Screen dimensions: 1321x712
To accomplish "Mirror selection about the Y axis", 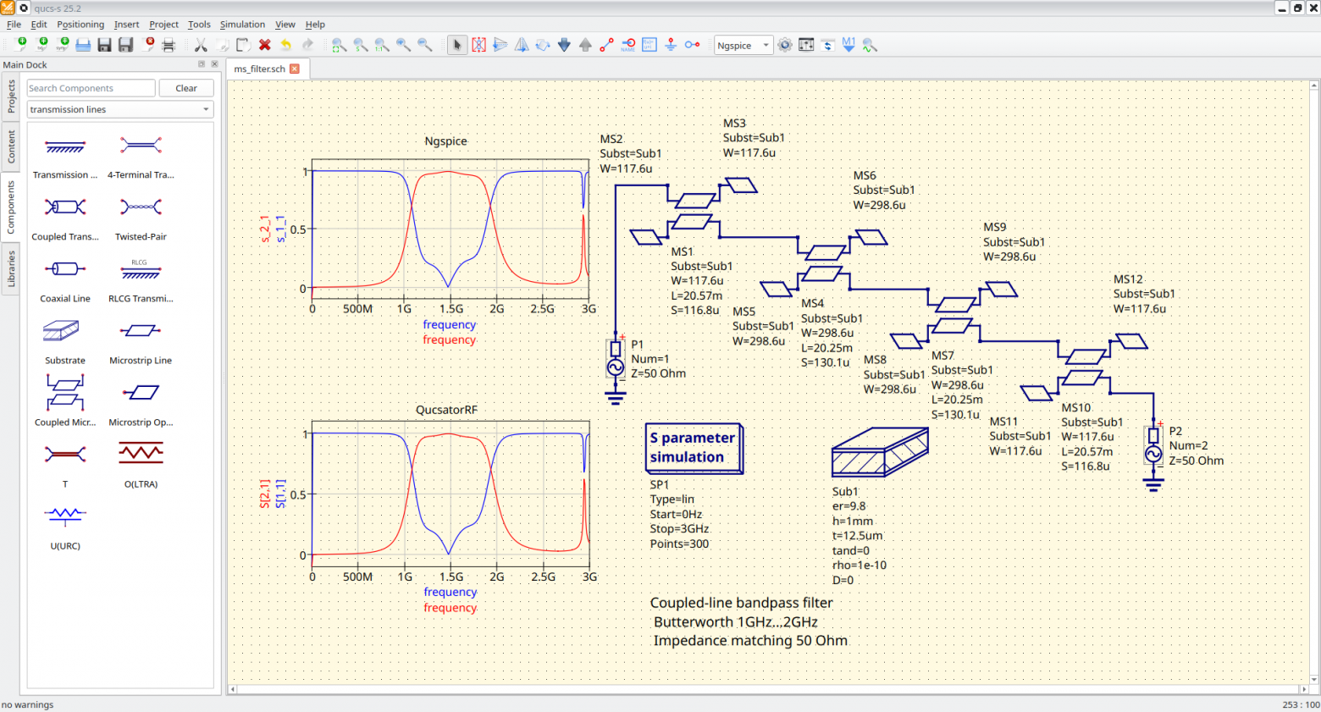I will (522, 45).
